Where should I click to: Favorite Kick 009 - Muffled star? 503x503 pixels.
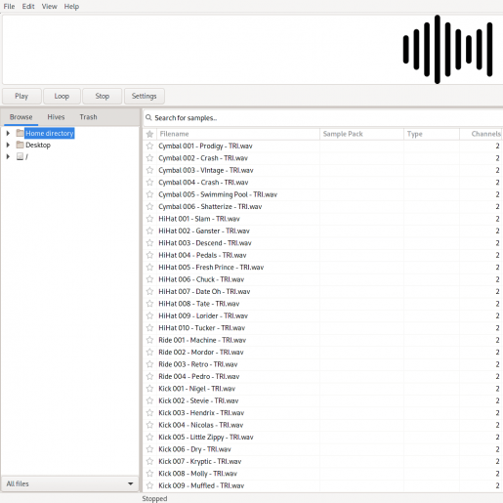(x=149, y=485)
